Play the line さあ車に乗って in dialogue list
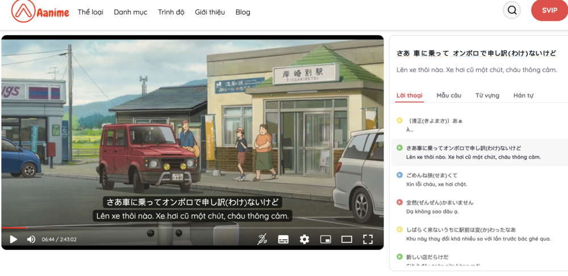Viewport: 568px width, 276px height. click(399, 148)
